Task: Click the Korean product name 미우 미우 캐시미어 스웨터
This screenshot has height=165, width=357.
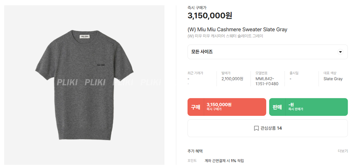Action: click(225, 36)
